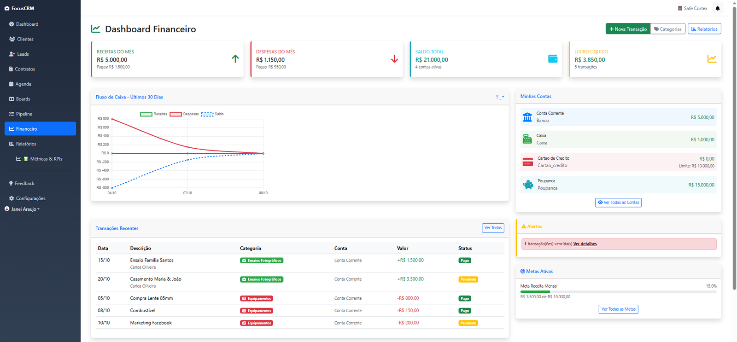Go to Clientes in the sidebar
The width and height of the screenshot is (737, 342).
point(25,39)
